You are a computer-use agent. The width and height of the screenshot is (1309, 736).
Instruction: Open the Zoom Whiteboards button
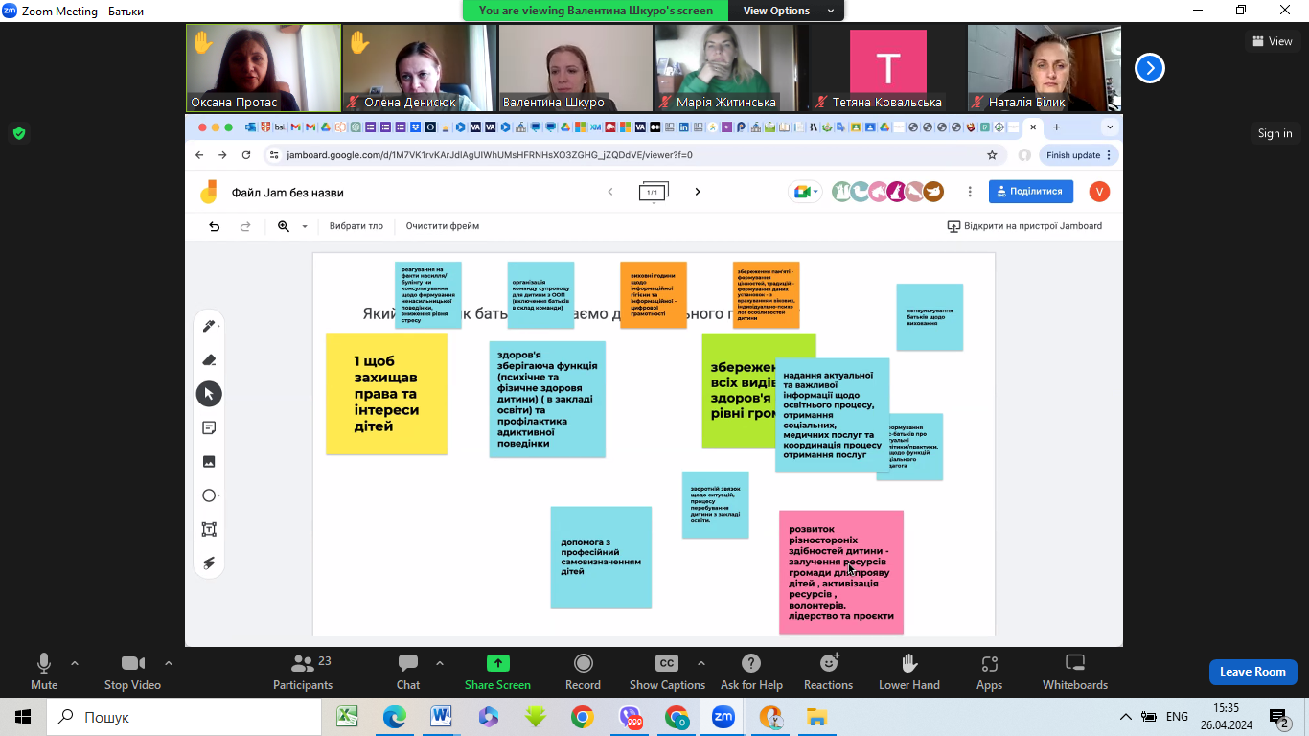coord(1074,671)
